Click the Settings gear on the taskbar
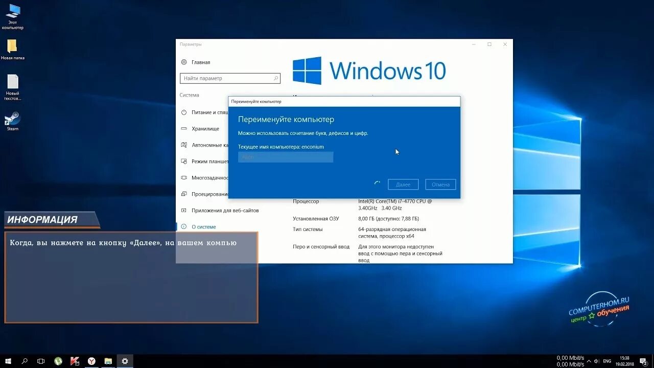This screenshot has height=368, width=654. pyautogui.click(x=125, y=361)
